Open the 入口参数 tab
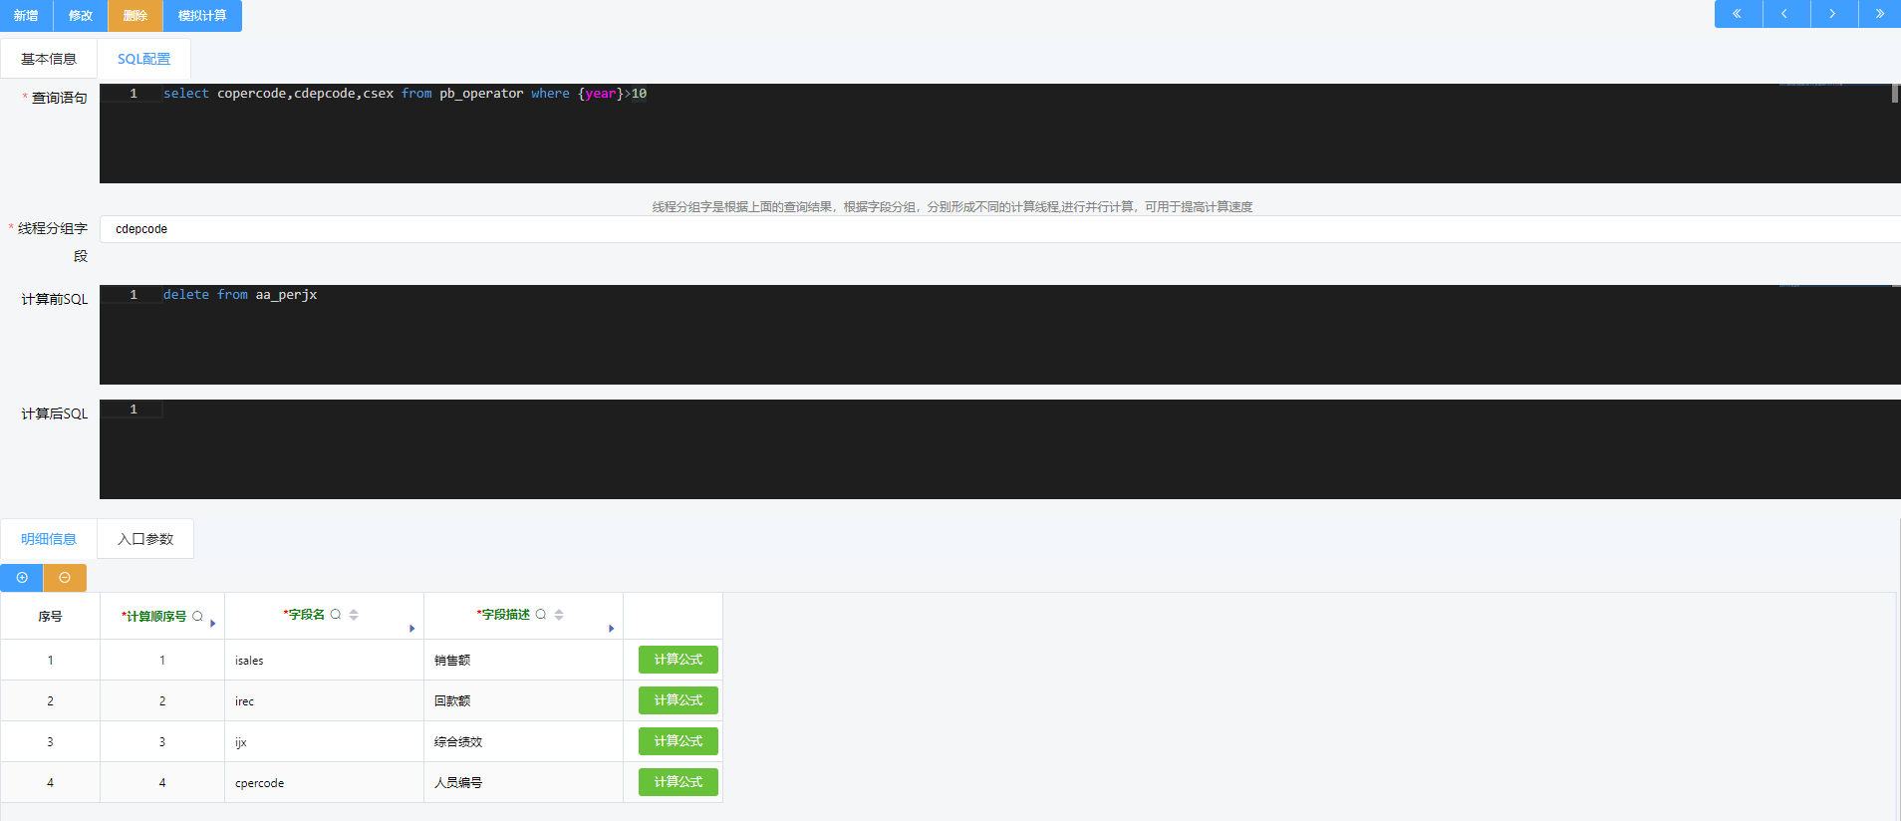The width and height of the screenshot is (1901, 821). click(x=145, y=539)
